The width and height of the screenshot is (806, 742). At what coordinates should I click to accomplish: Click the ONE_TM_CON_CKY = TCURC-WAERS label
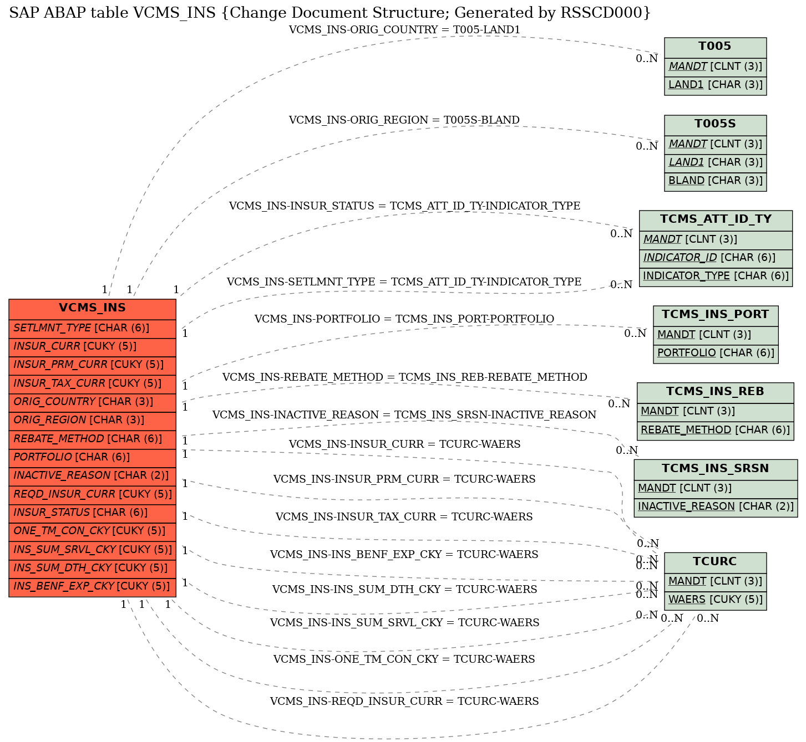click(404, 659)
